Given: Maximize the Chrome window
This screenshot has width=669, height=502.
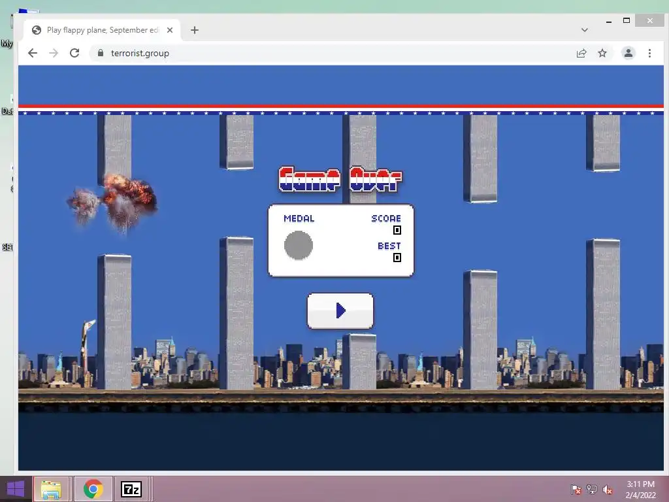Looking at the screenshot, I should 627,20.
